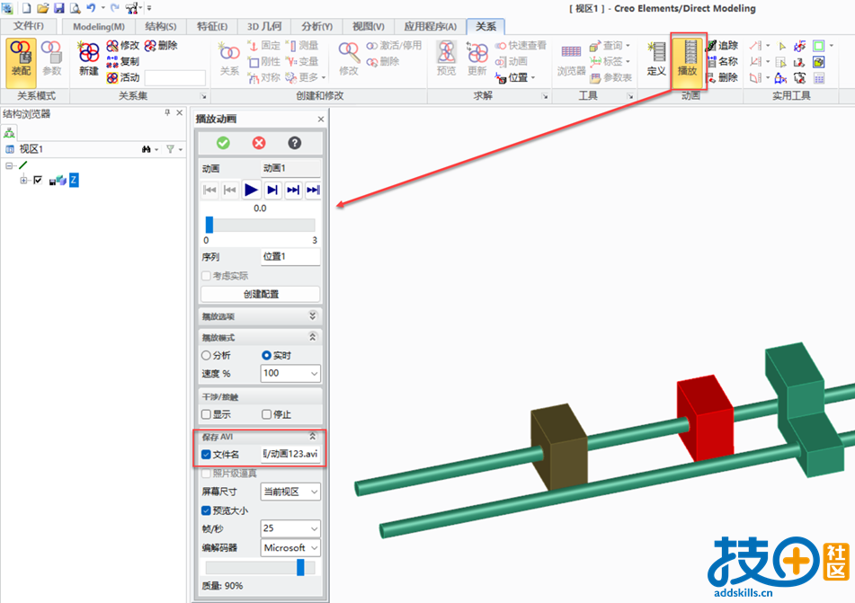Image resolution: width=855 pixels, height=603 pixels.
Task: Toggle the 预览大小 checkbox
Action: (x=206, y=510)
